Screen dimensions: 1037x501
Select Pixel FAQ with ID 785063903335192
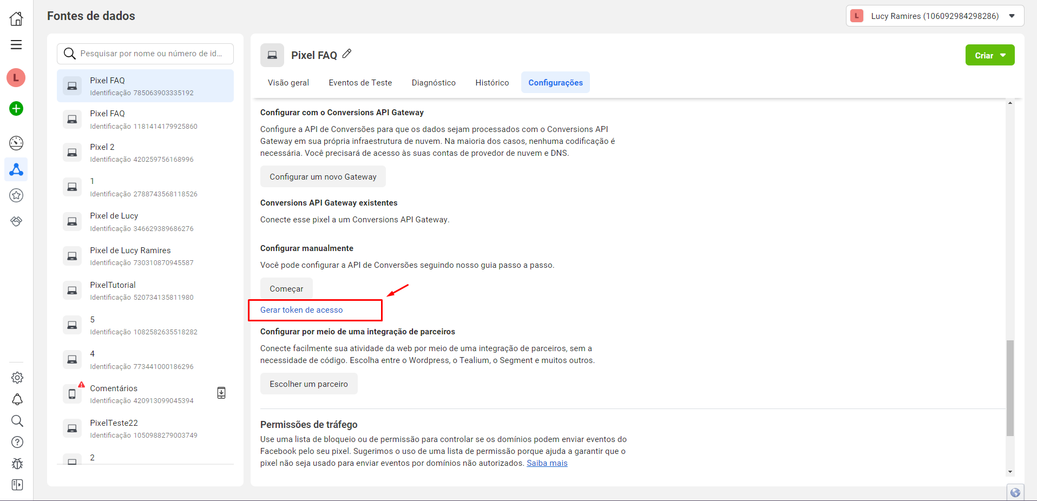[145, 86]
